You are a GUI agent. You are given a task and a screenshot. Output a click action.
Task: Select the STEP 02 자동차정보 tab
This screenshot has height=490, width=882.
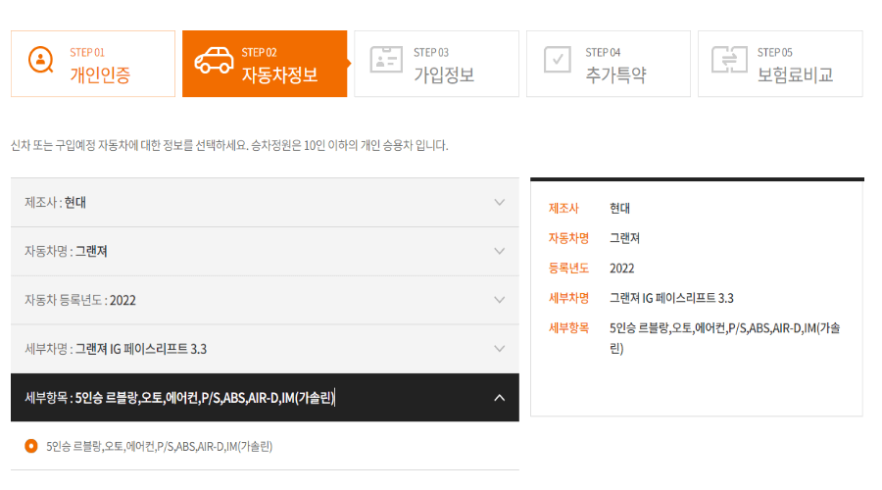265,64
